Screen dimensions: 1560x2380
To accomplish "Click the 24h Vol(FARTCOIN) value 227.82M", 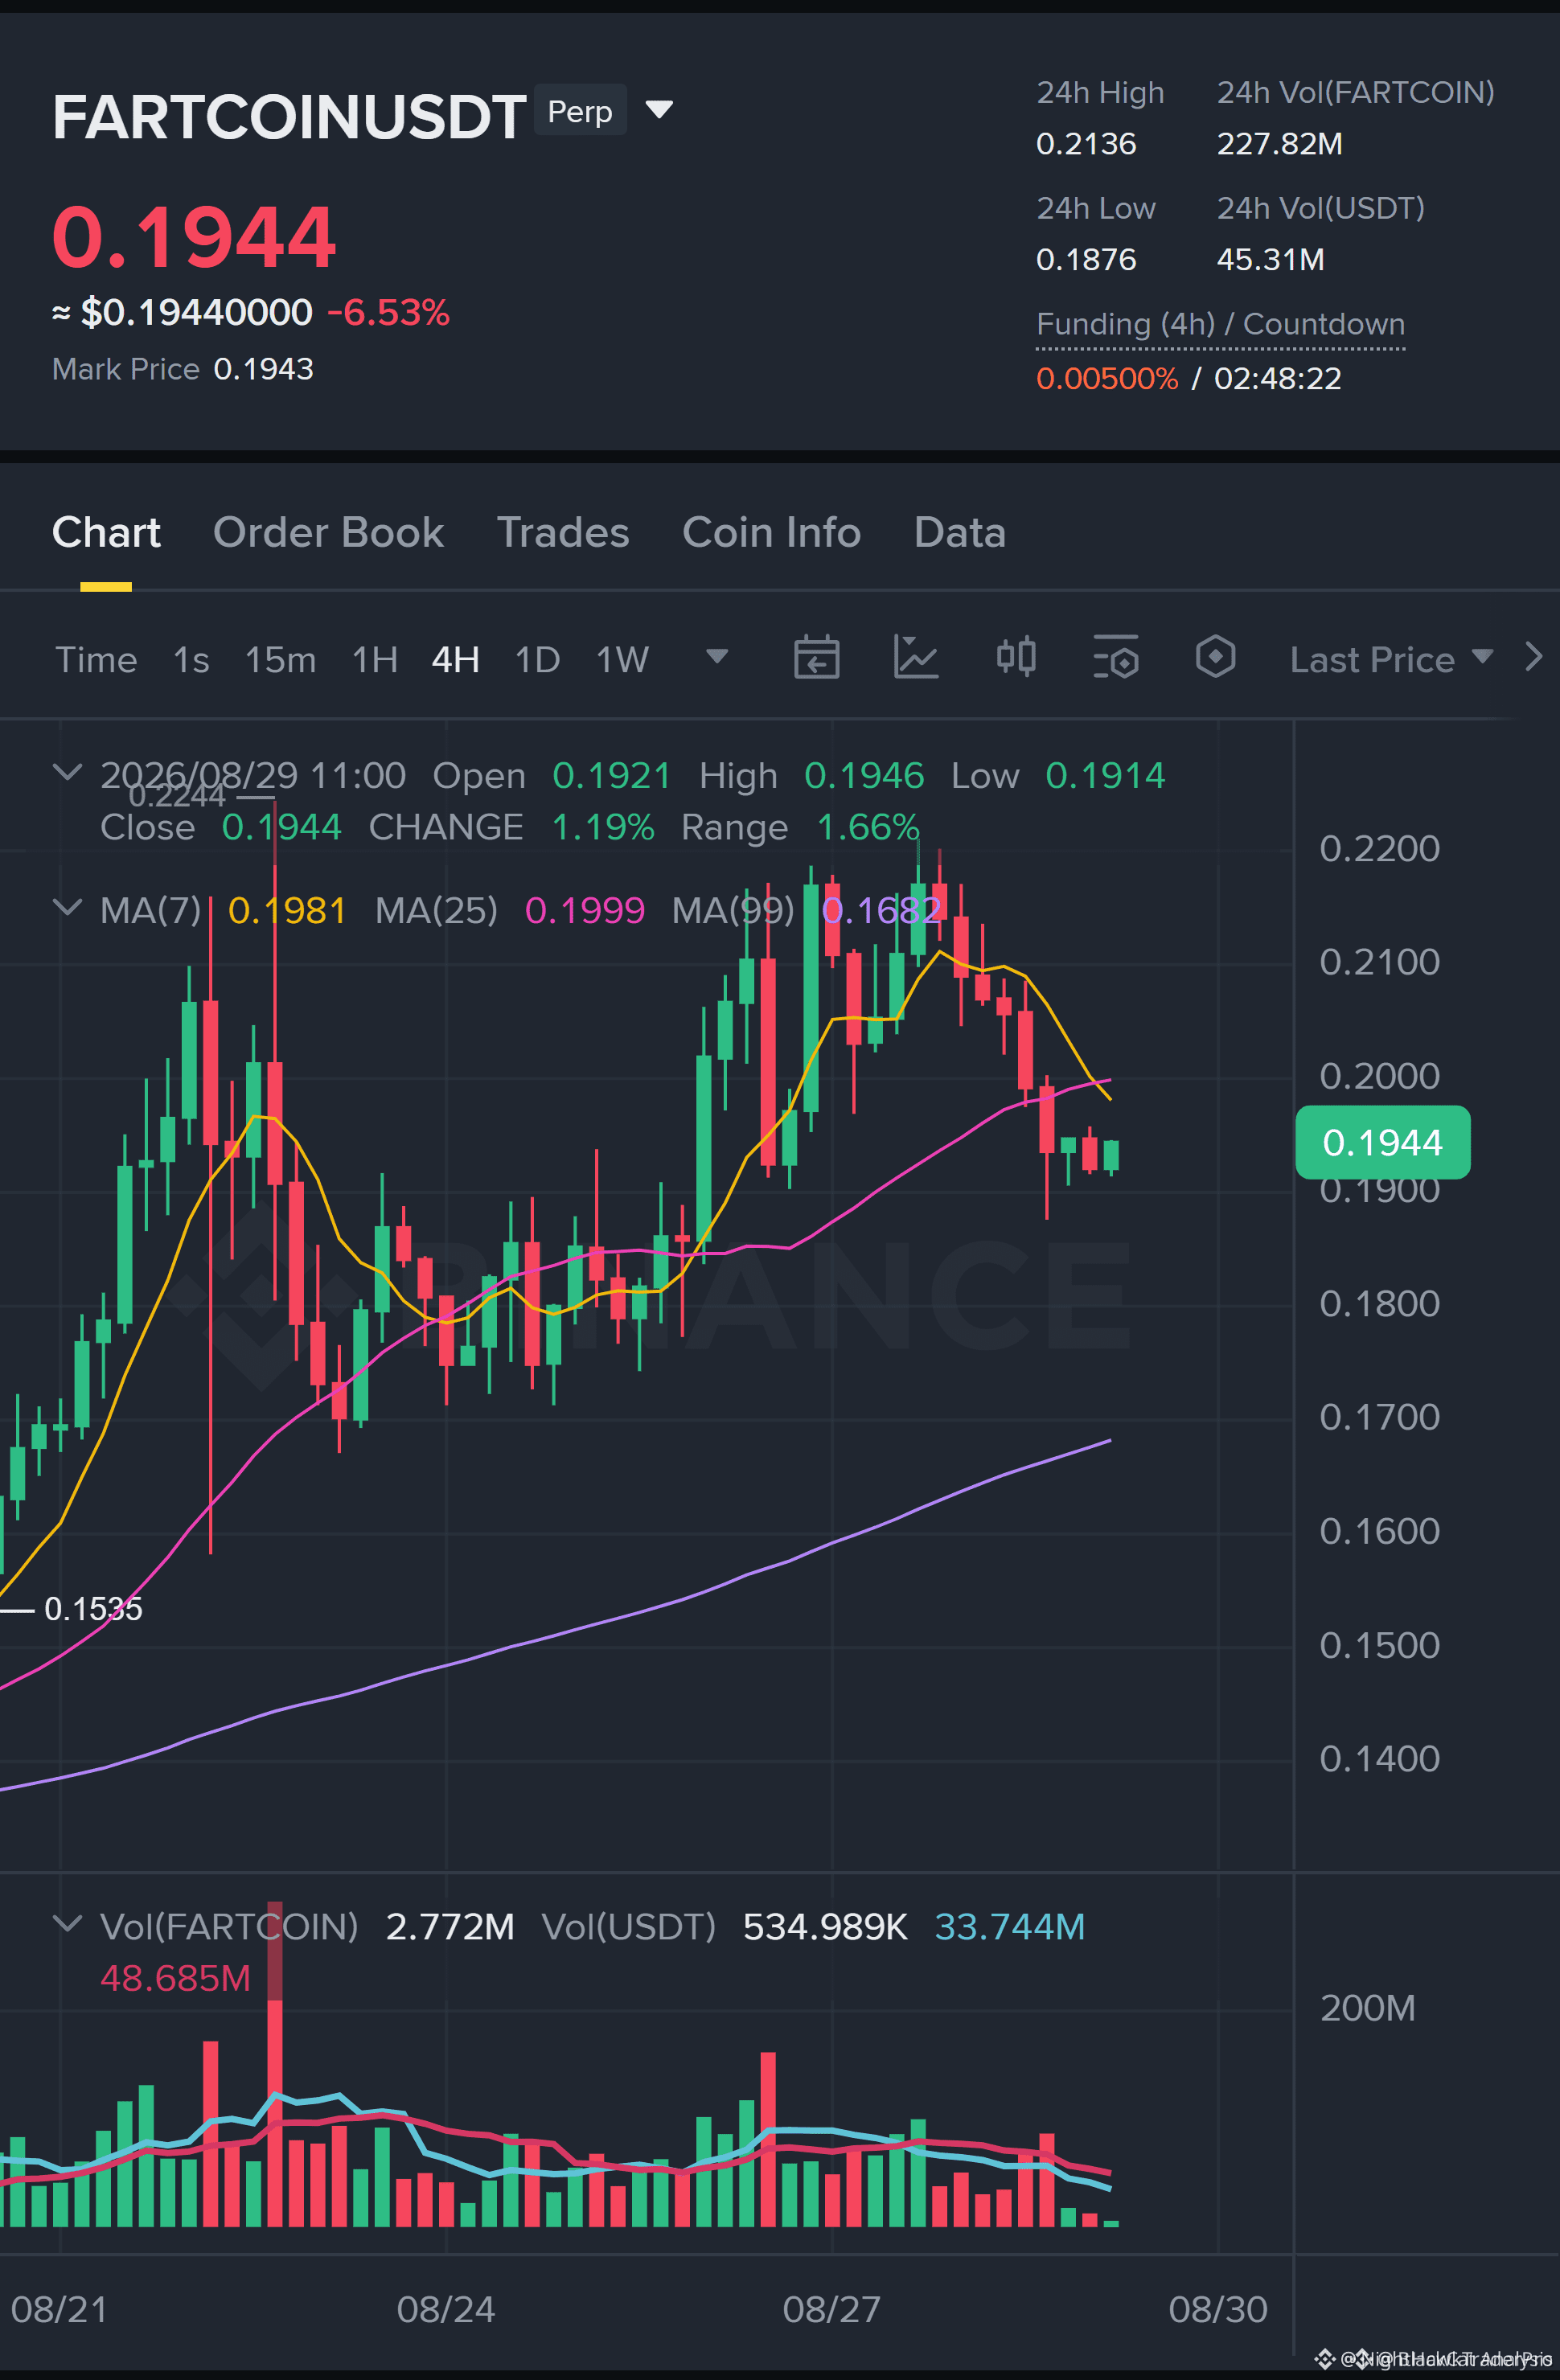I will [x=1279, y=144].
